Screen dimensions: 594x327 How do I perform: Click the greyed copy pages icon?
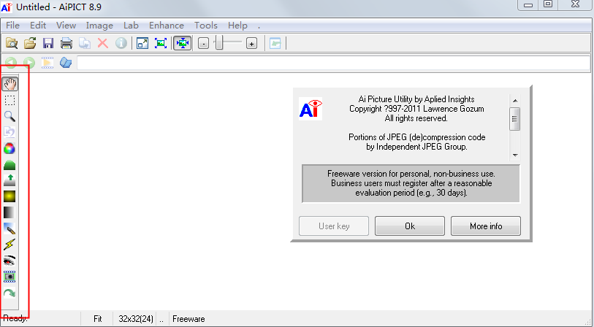[x=85, y=43]
